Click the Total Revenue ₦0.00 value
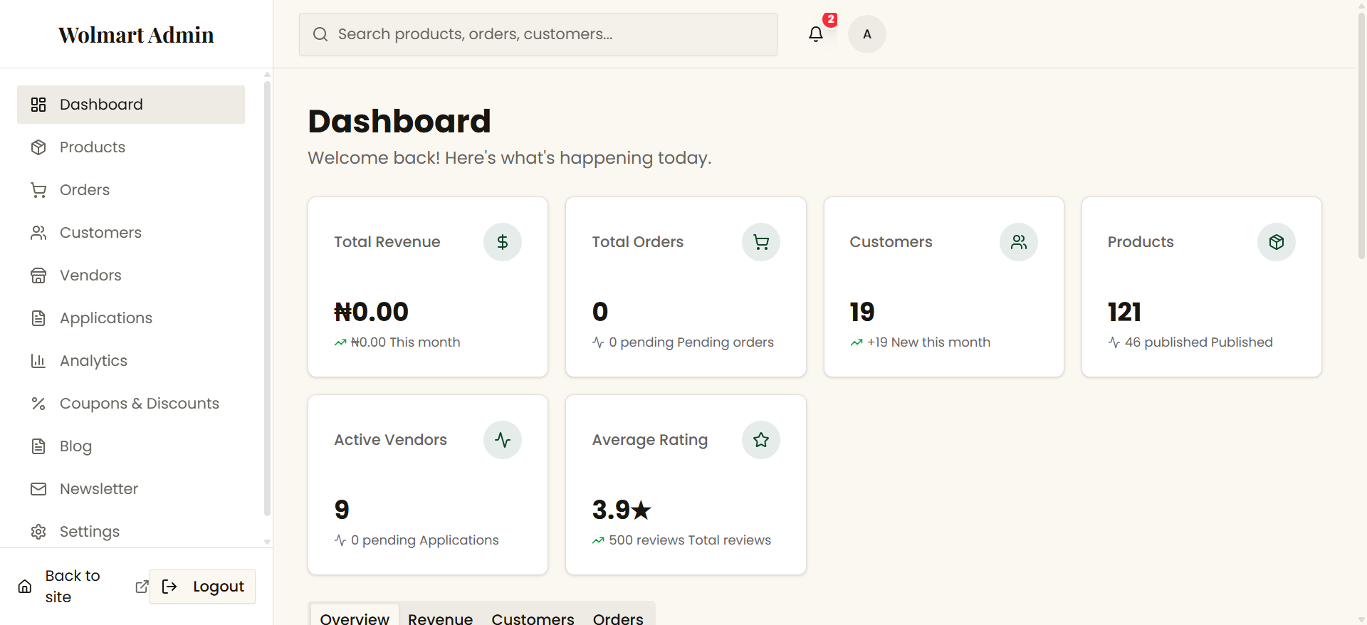This screenshot has width=1367, height=625. tap(371, 312)
